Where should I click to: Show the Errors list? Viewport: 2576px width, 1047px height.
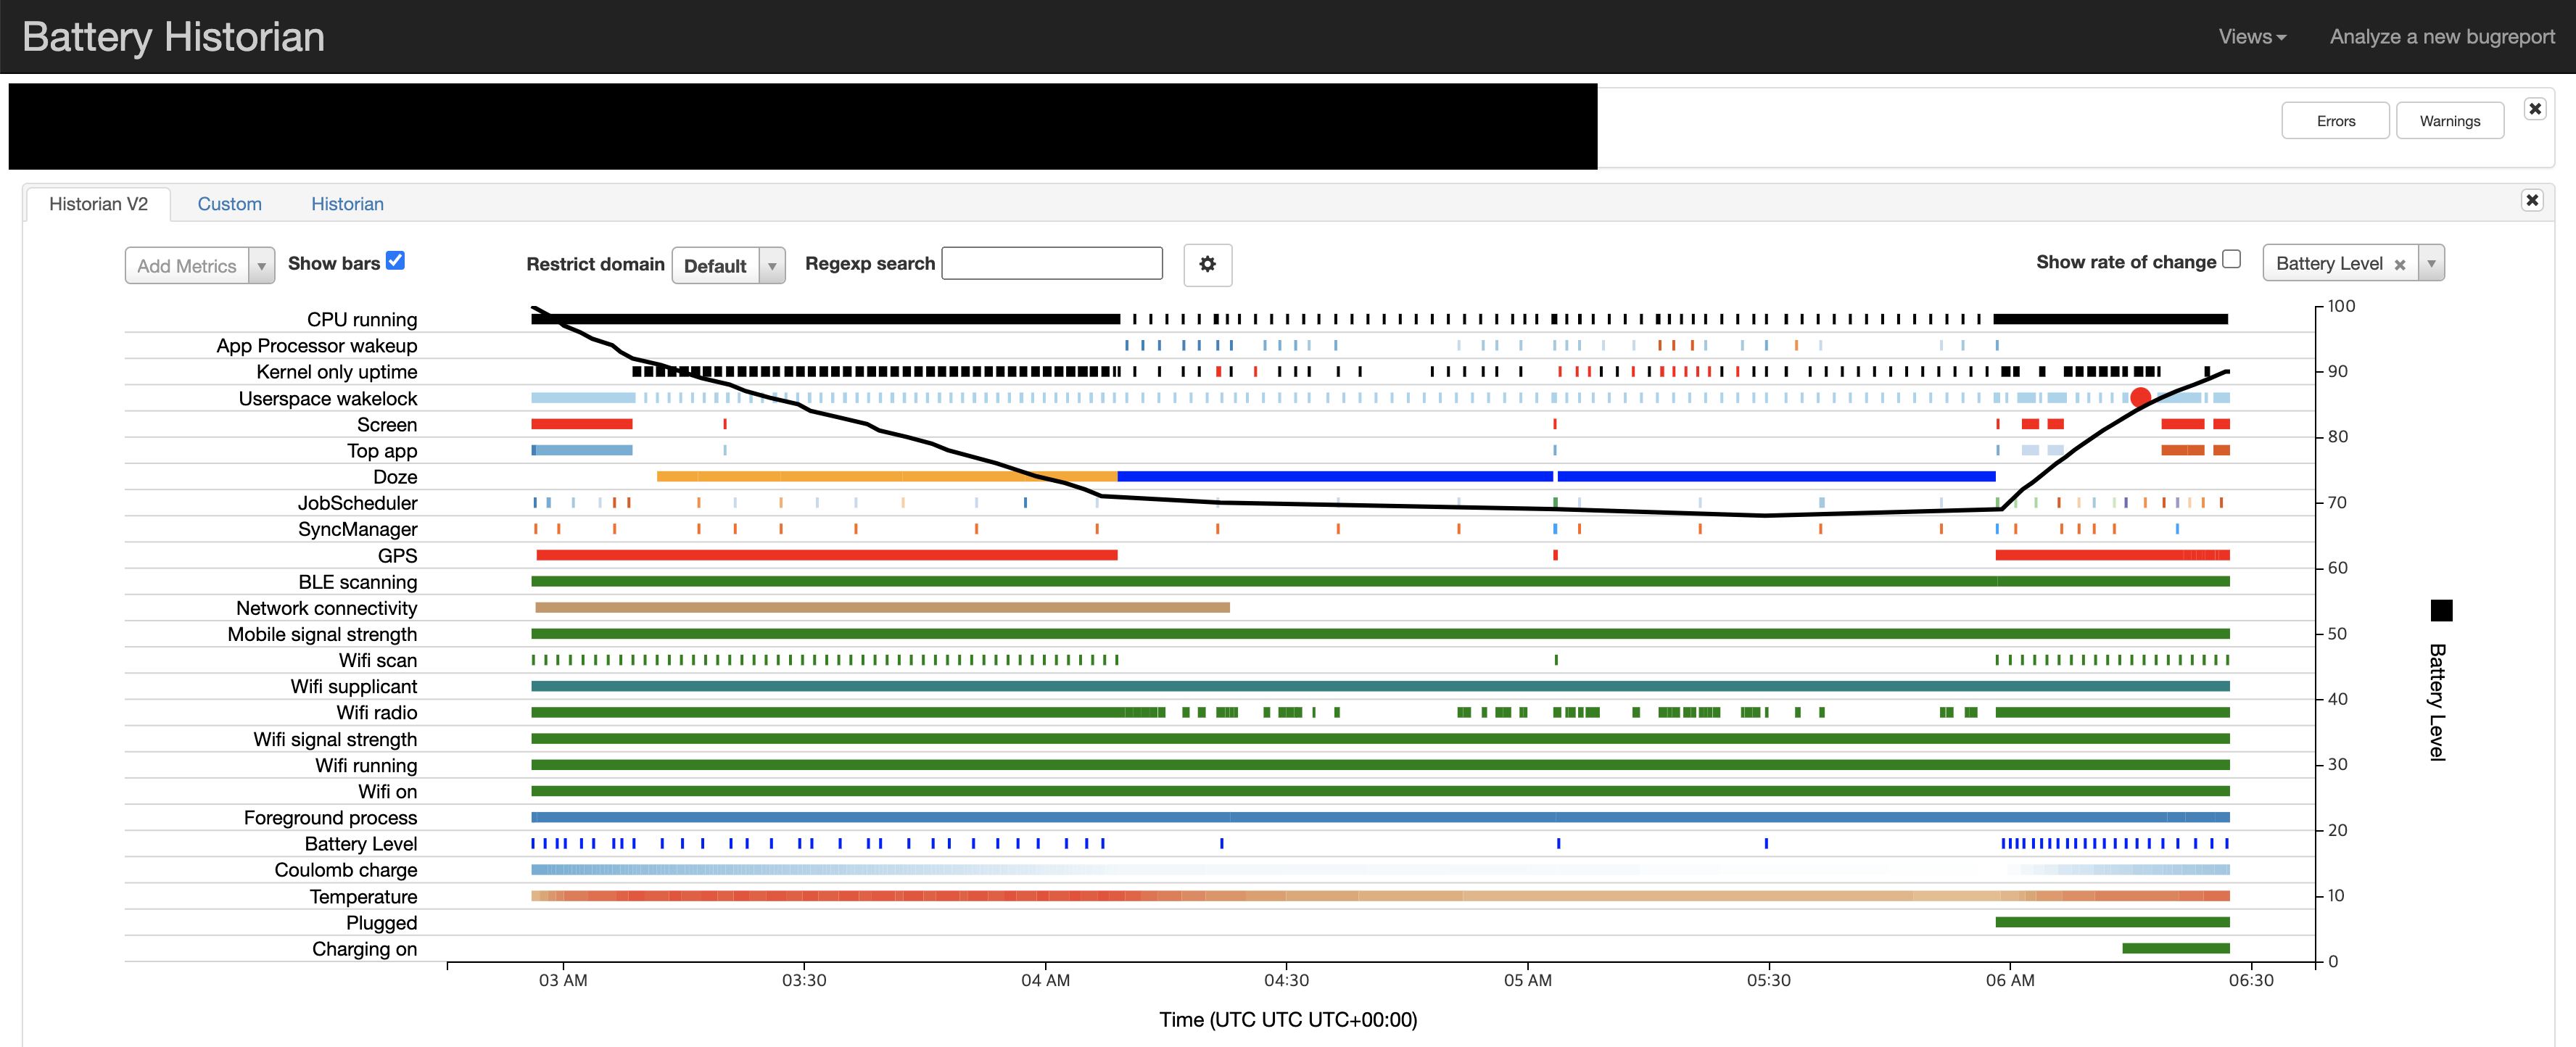(x=2335, y=121)
